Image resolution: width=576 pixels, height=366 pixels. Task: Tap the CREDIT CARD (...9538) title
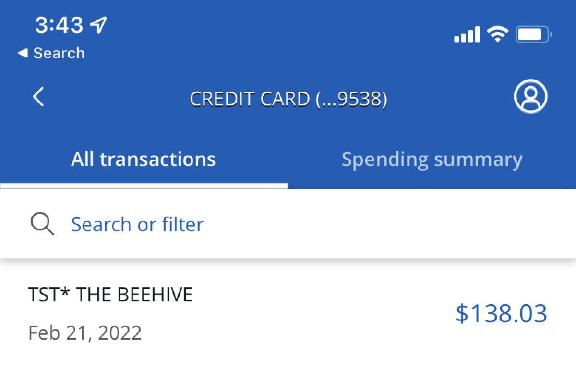(x=288, y=99)
